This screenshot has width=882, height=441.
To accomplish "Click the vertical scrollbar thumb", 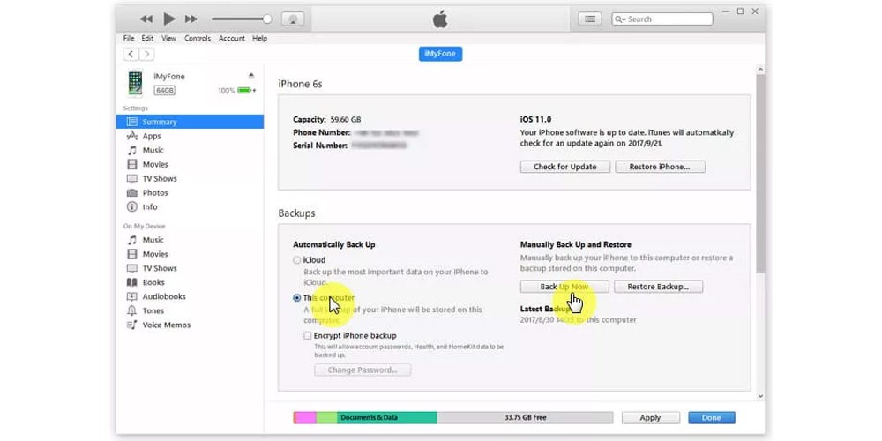I will (x=760, y=173).
